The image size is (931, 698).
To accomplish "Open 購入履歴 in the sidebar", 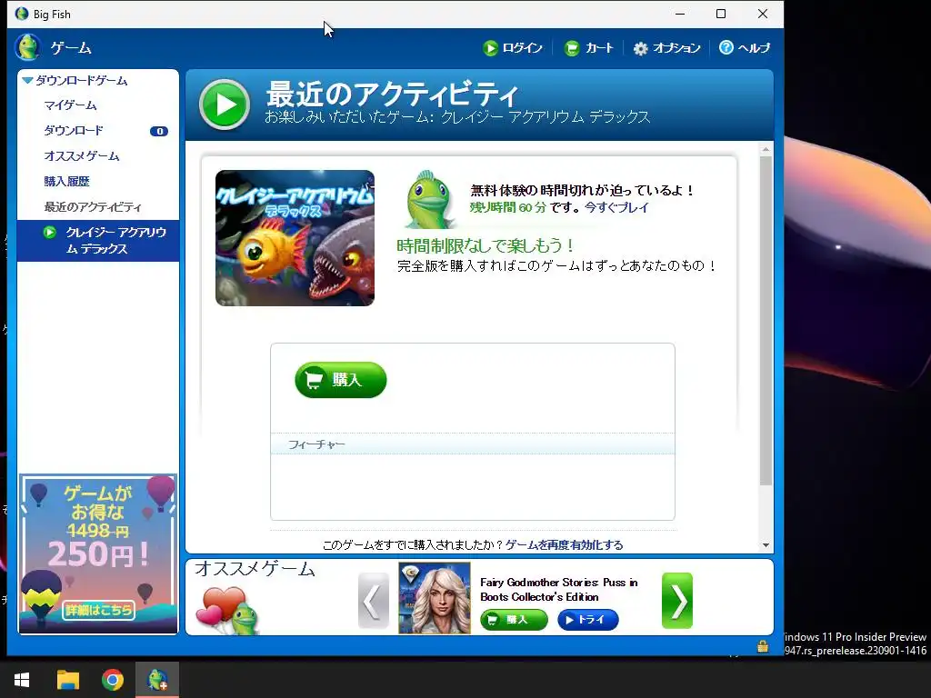I will (66, 182).
